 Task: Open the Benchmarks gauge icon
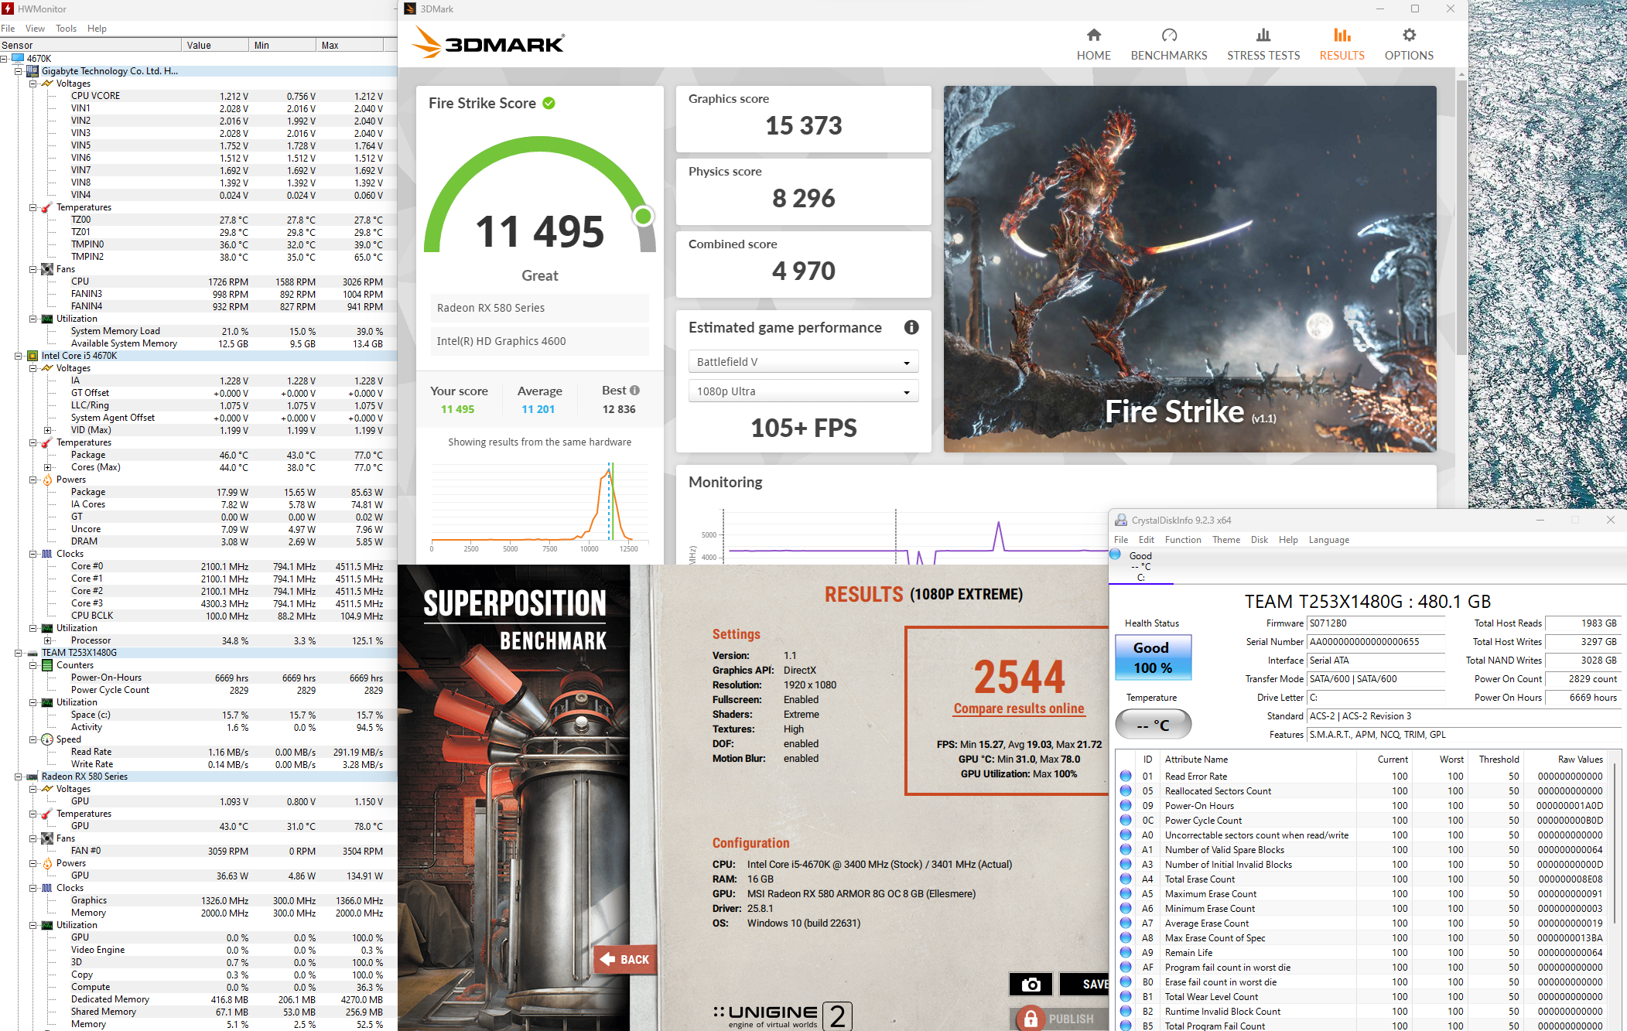point(1168,36)
